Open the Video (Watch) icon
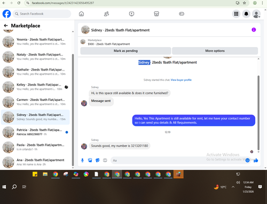 pyautogui.click(x=131, y=14)
